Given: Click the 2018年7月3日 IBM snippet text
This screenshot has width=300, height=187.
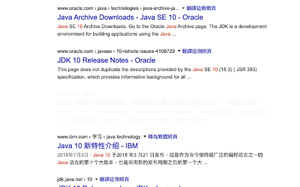Looking at the screenshot, I should pos(160,159).
